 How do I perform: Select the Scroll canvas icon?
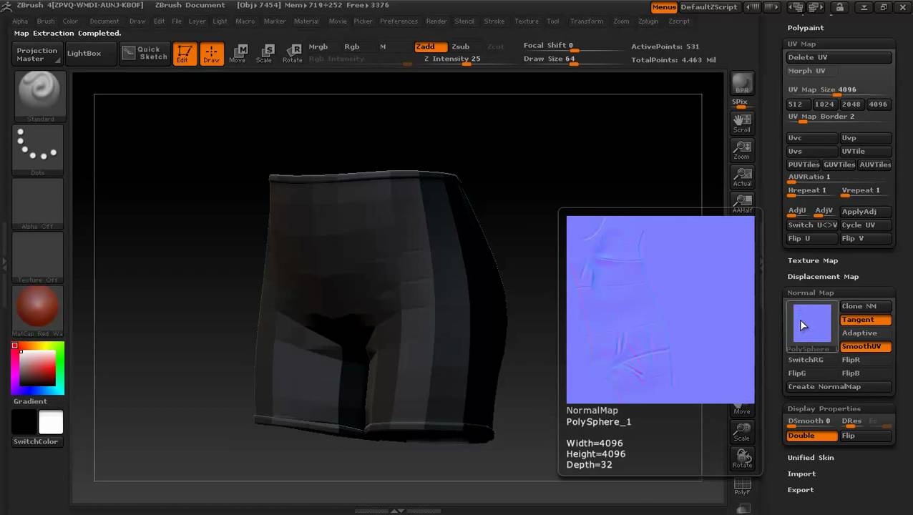[x=742, y=122]
